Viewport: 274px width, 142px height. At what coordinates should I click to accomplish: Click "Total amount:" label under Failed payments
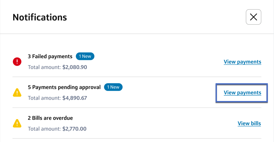[44, 67]
